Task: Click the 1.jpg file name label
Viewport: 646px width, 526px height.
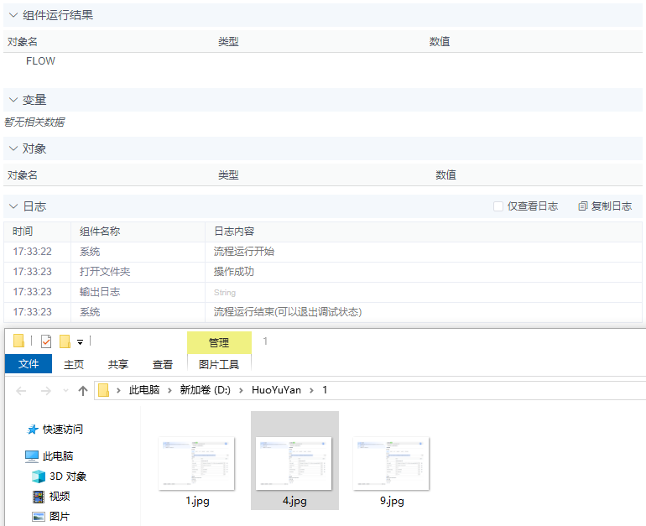Action: pyautogui.click(x=197, y=501)
